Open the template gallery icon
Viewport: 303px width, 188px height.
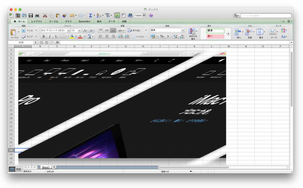[18, 15]
